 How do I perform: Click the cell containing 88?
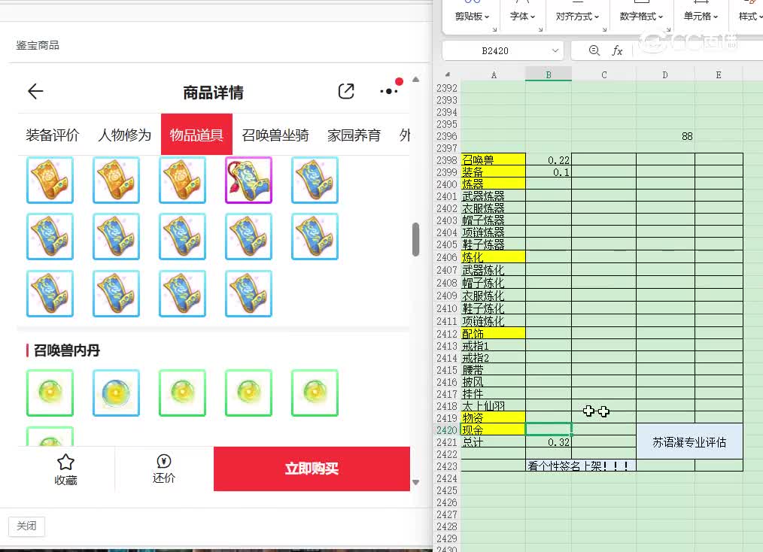666,136
